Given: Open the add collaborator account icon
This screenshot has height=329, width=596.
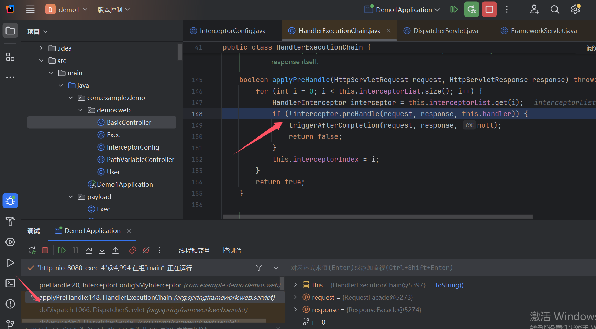Looking at the screenshot, I should tap(534, 10).
